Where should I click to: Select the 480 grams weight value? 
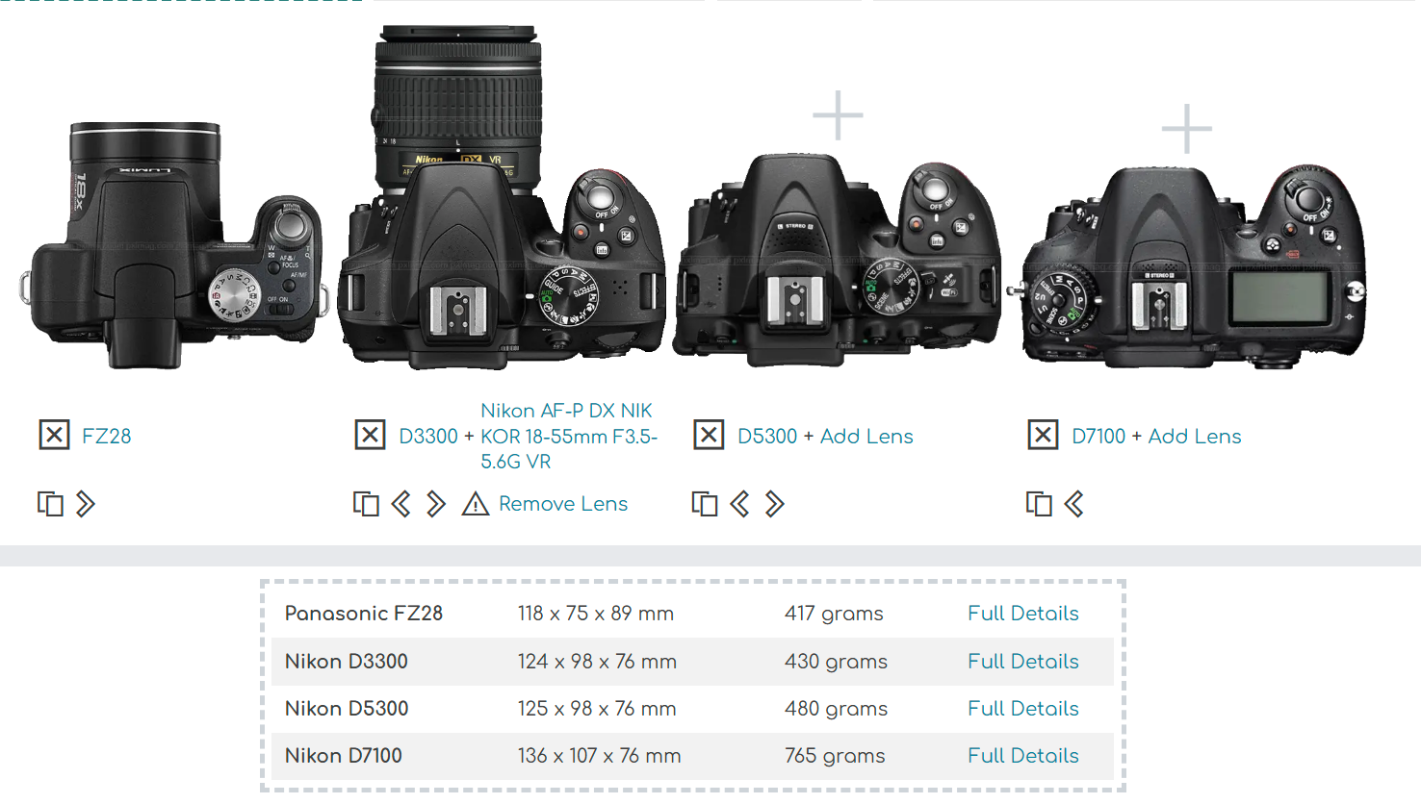click(836, 709)
